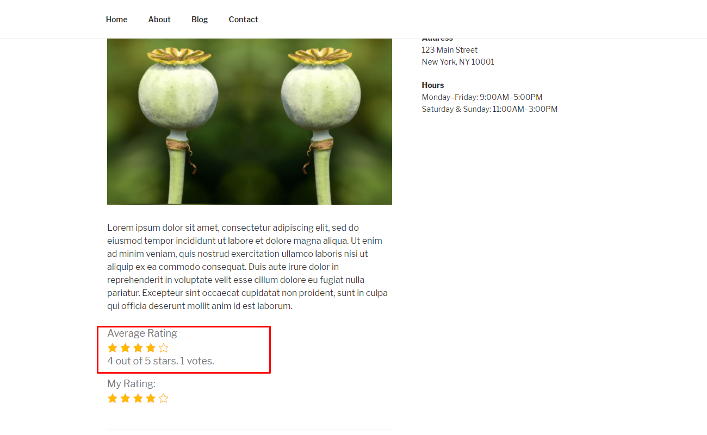Click the empty outline star in Average Rating
Viewport: 707px width, 435px height.
tap(164, 348)
